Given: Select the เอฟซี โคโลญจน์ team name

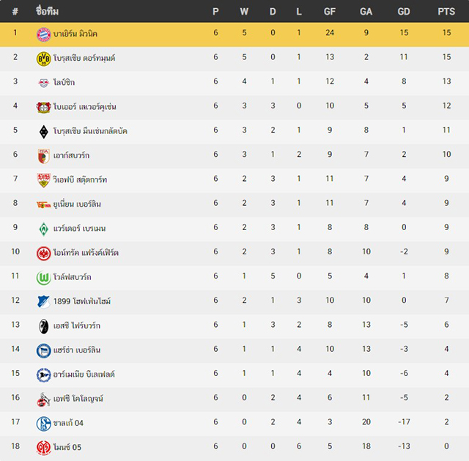Looking at the screenshot, I should (78, 399).
